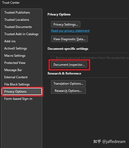Toggle Remove personal information checkbox
The height and width of the screenshot is (148, 129).
53,57
